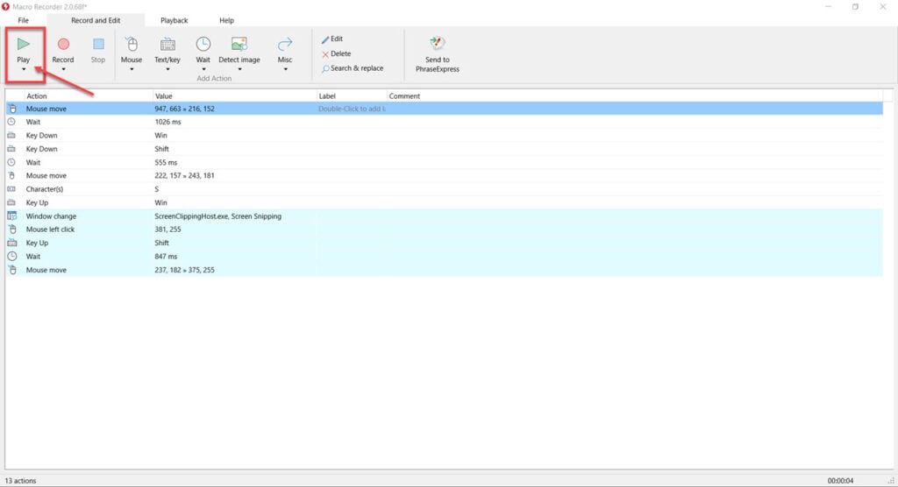Switch to the Playback tab
The width and height of the screenshot is (898, 487).
pos(174,20)
